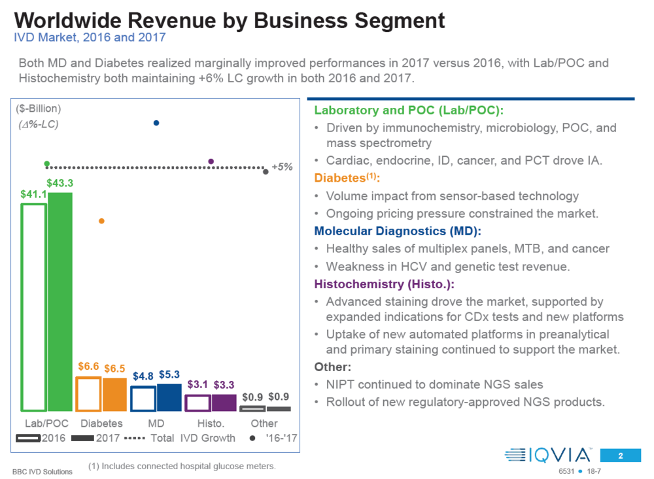
Task: Click the gray 'Other:' section heading
Action: pos(333,367)
